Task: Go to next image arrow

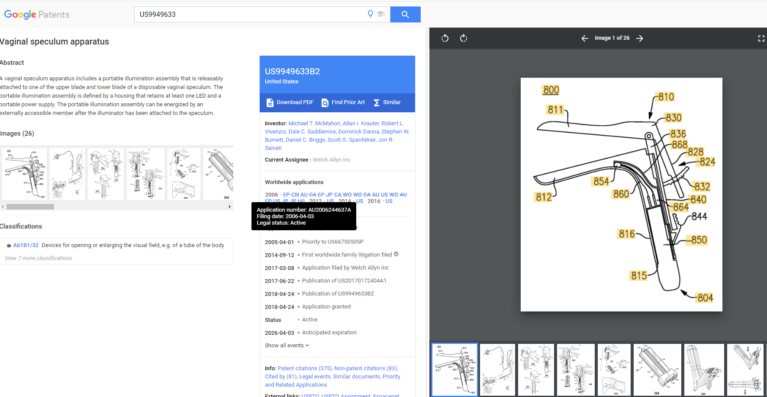Action: (640, 38)
